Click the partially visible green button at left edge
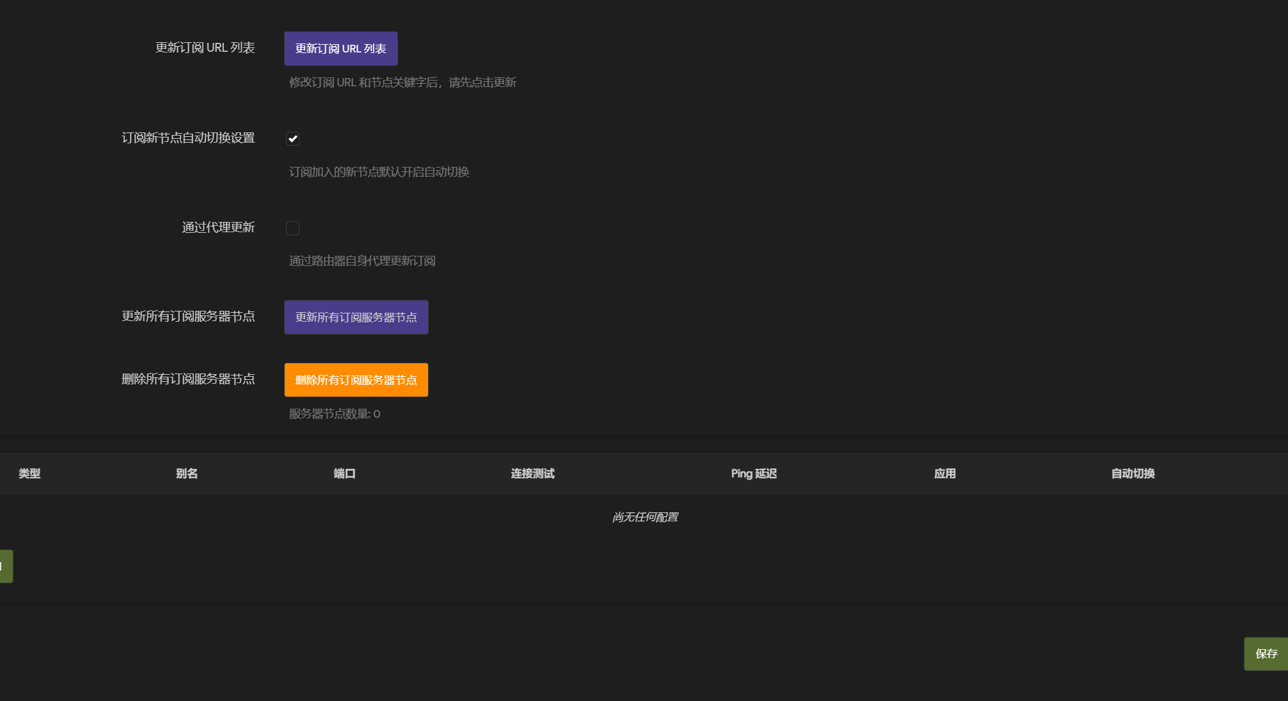 6,566
